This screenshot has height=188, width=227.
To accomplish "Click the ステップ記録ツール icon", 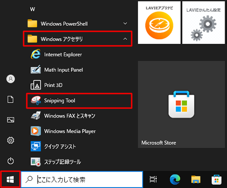I will (x=36, y=162).
